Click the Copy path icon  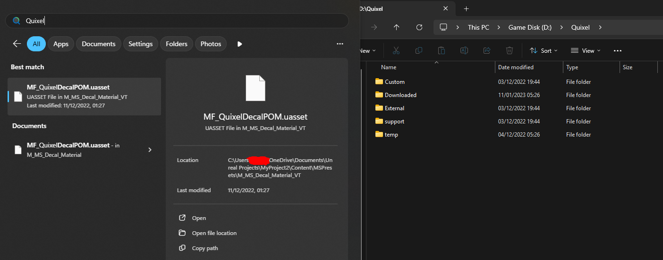click(x=182, y=248)
